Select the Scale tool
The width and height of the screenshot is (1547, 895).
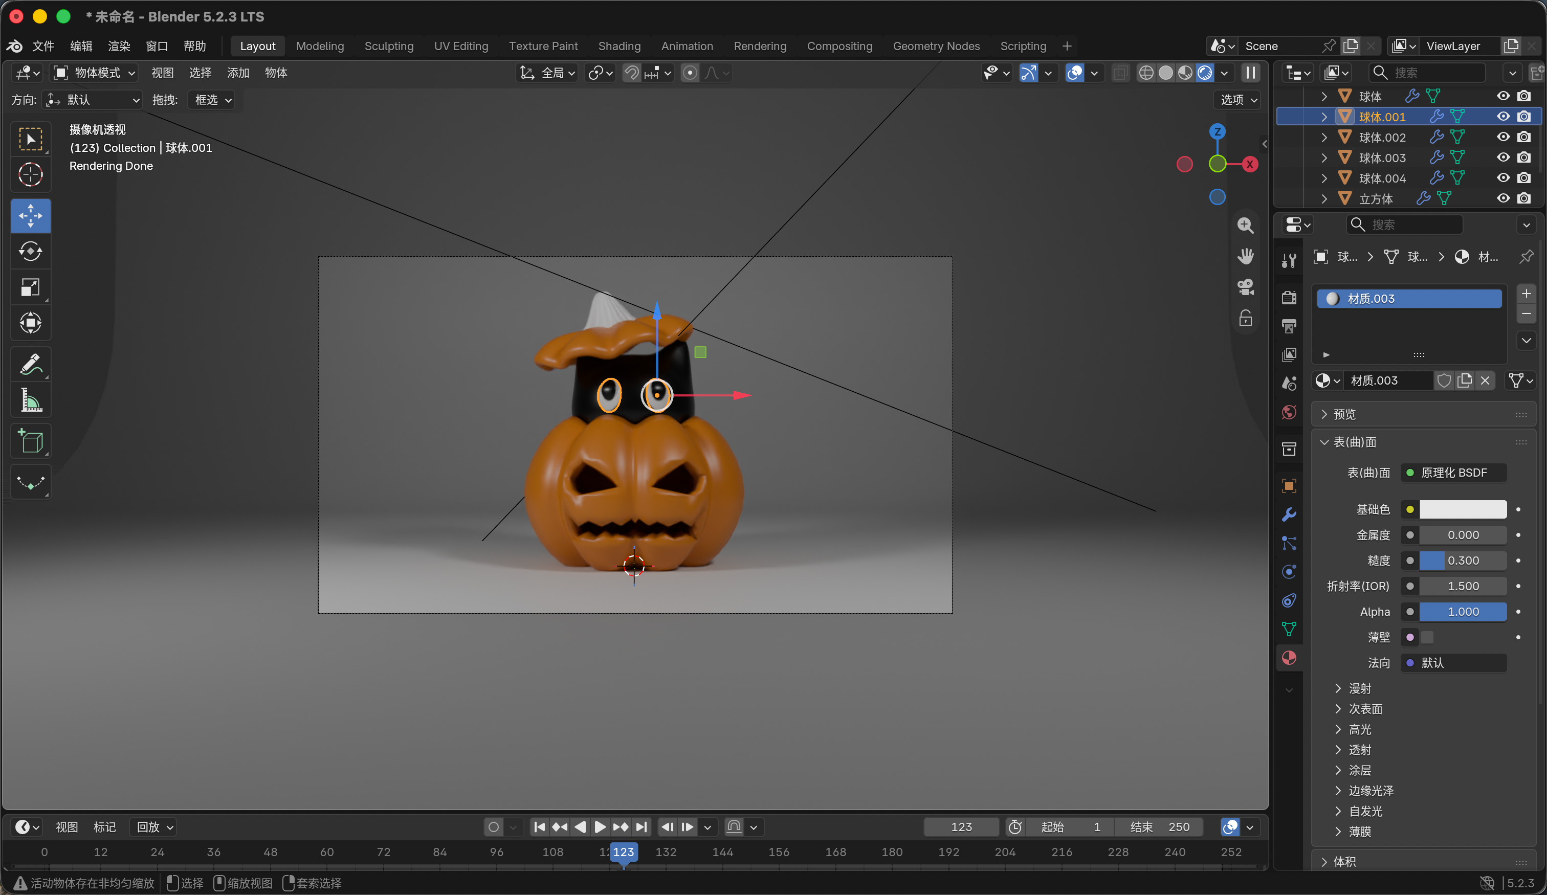coord(31,287)
